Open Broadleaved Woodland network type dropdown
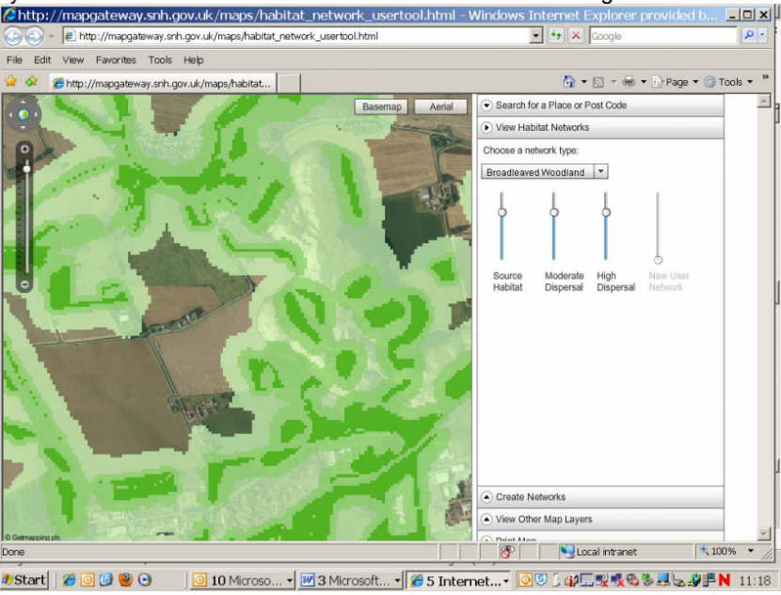This screenshot has width=781, height=595. [601, 171]
